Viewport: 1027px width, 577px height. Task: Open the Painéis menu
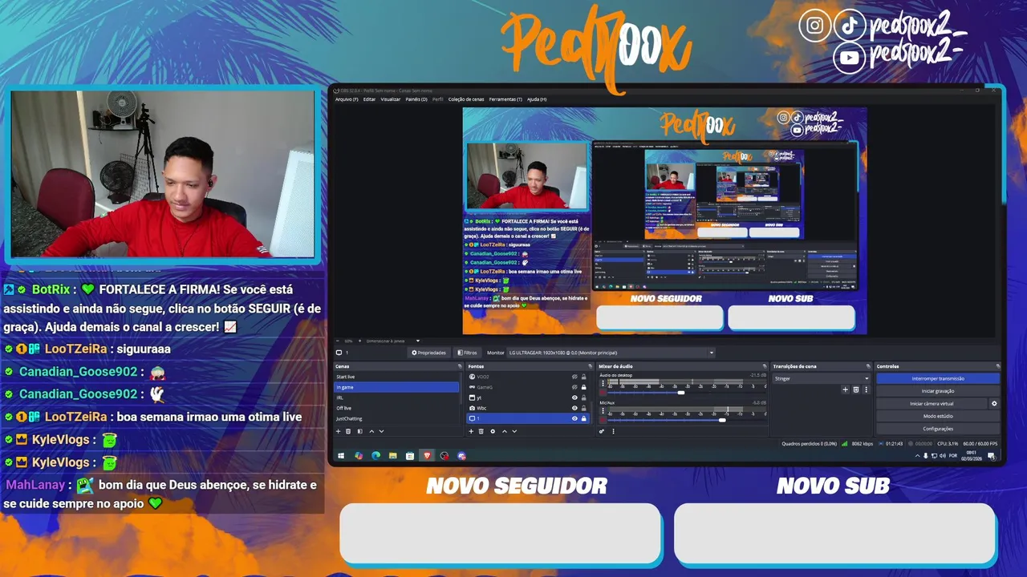point(416,99)
